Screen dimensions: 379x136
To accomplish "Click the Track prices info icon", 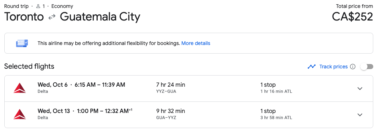I will pyautogui.click(x=353, y=67).
